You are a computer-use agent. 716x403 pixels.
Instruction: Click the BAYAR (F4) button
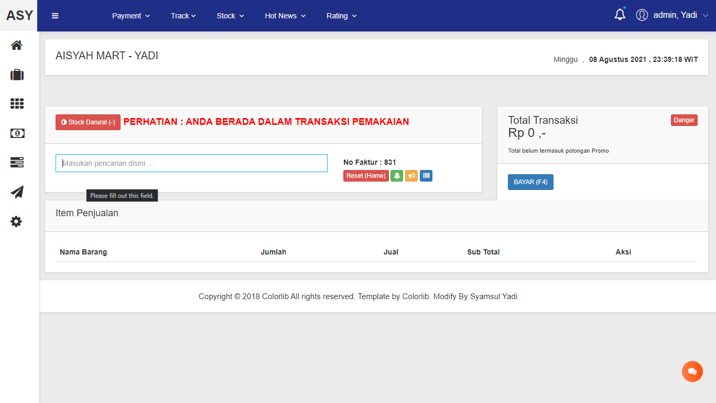tap(530, 182)
